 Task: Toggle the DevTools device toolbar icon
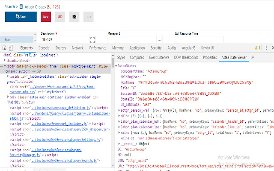pos(11,48)
